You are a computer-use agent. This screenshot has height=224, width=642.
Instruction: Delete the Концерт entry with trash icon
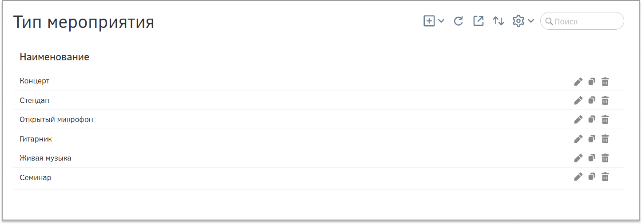coord(605,82)
